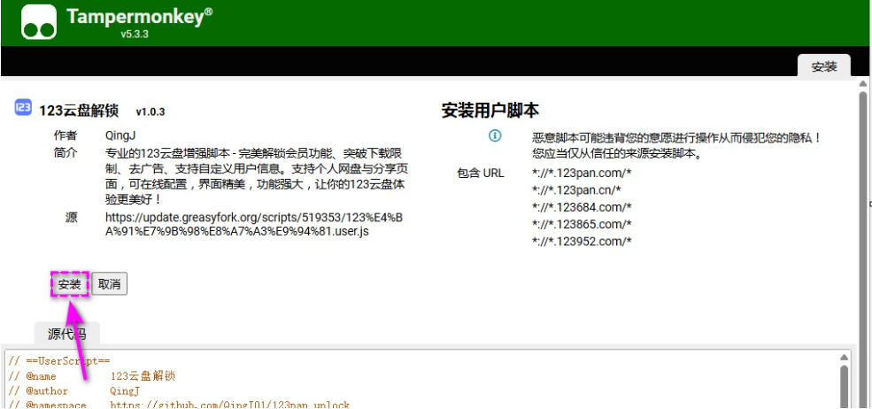Select the *://*.123684.com/* URL entry
This screenshot has width=872, height=409.
tap(582, 207)
